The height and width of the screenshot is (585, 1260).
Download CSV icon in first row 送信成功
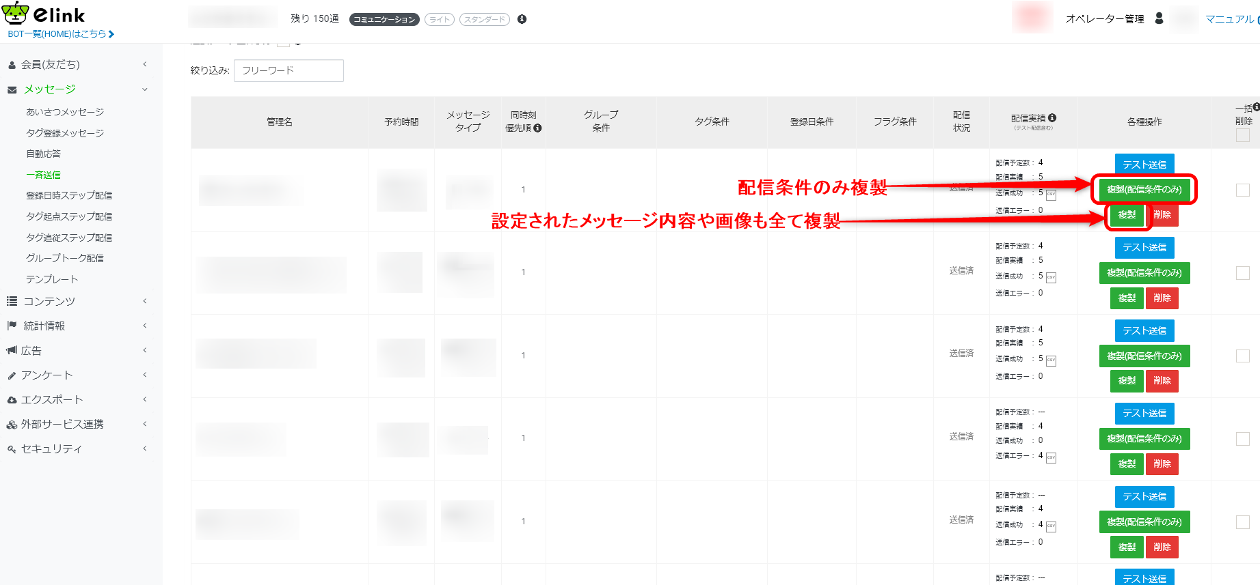click(1051, 195)
